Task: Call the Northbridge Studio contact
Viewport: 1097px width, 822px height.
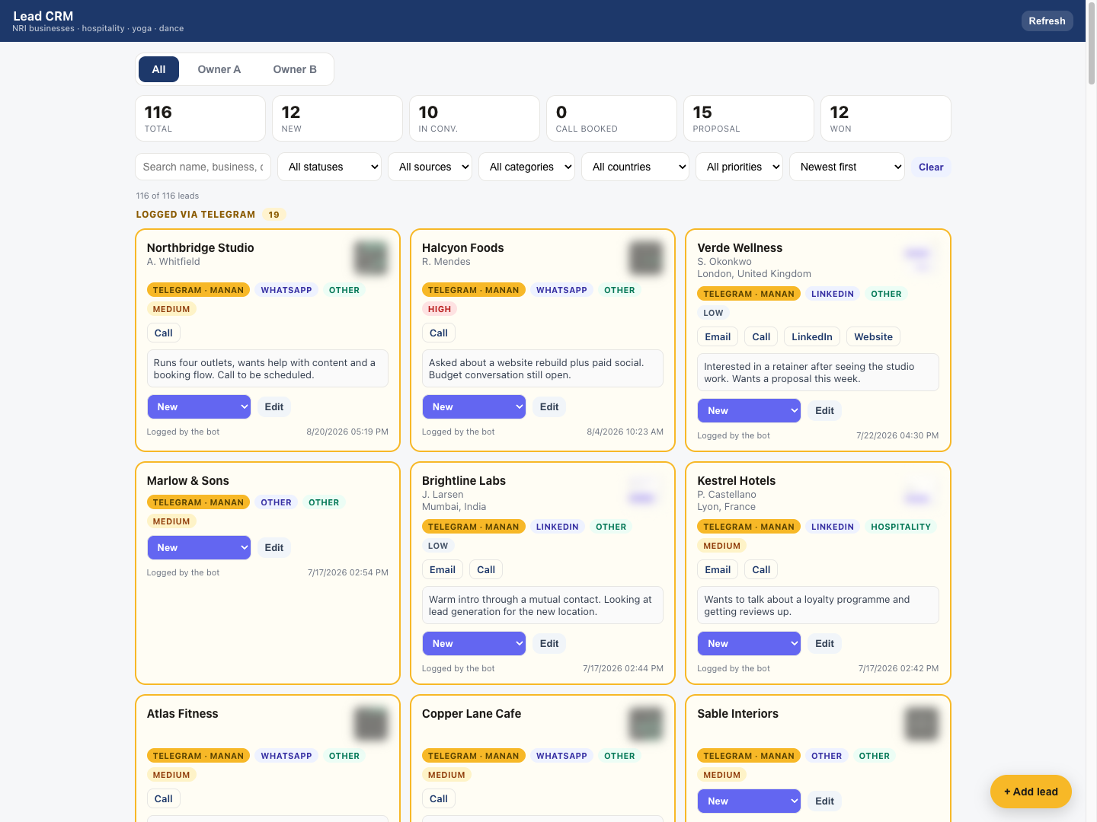Action: [164, 333]
